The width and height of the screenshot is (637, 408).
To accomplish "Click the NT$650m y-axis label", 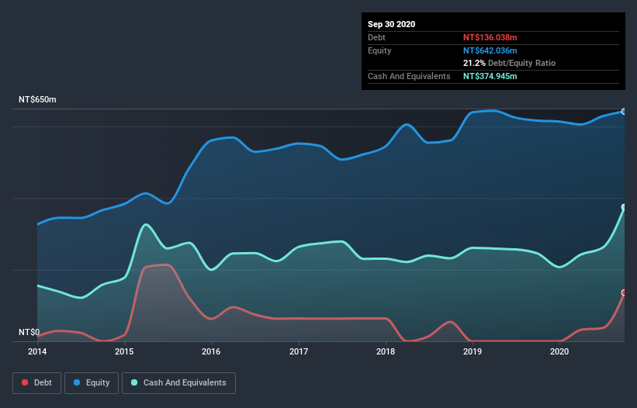I will pos(37,99).
